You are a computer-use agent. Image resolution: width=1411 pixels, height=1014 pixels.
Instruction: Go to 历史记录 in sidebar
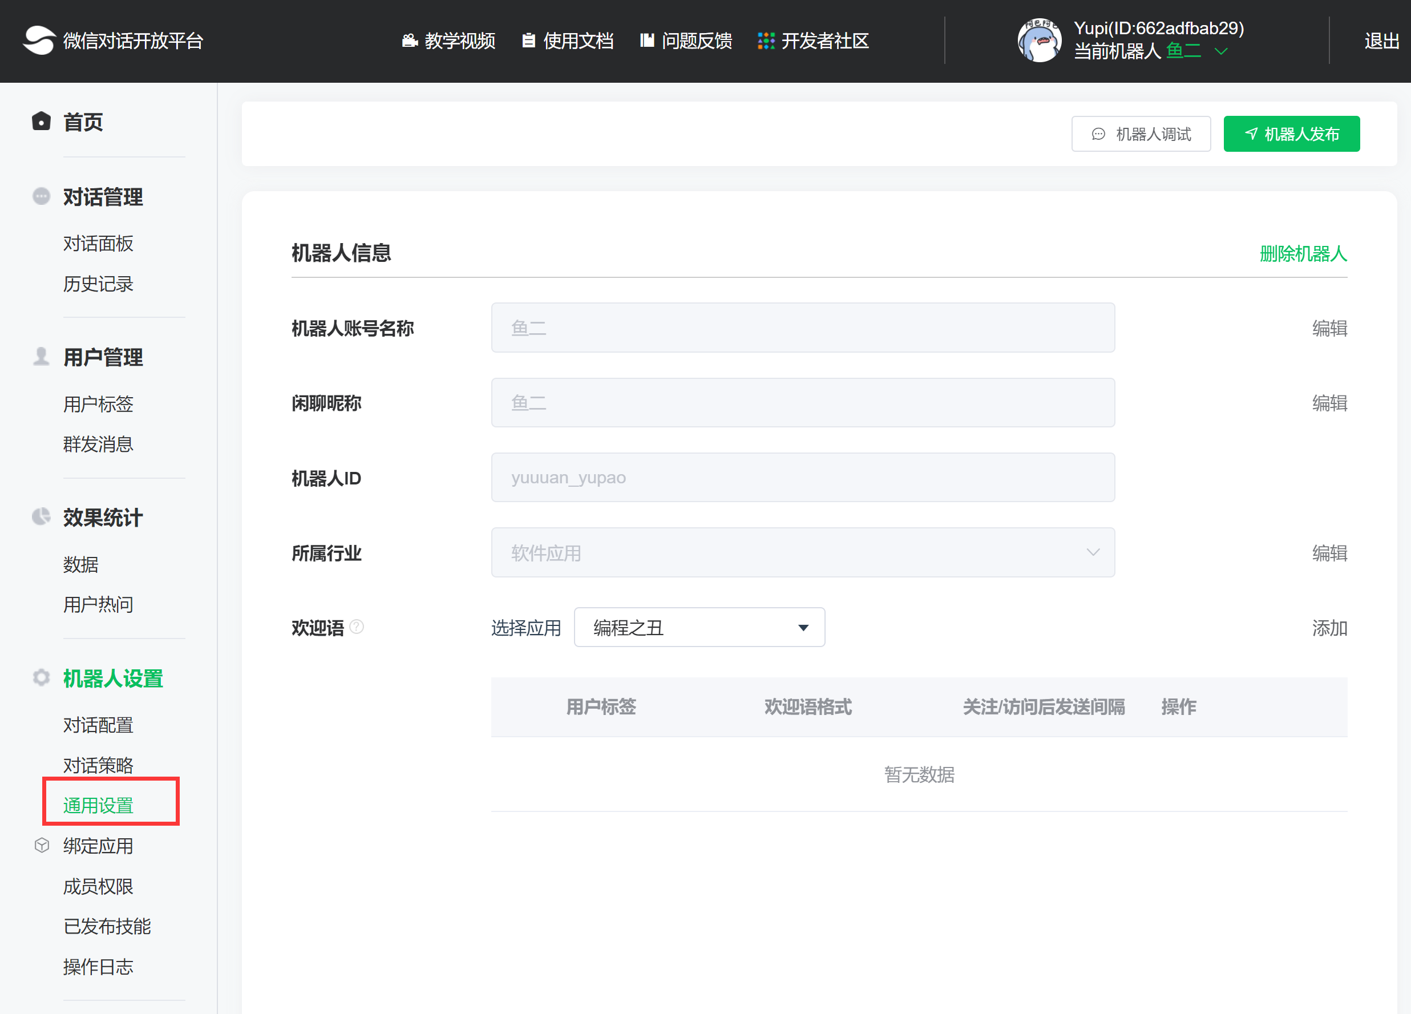point(98,284)
